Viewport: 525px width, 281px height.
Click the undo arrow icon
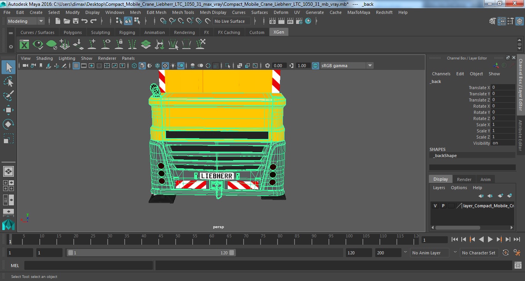pos(85,21)
